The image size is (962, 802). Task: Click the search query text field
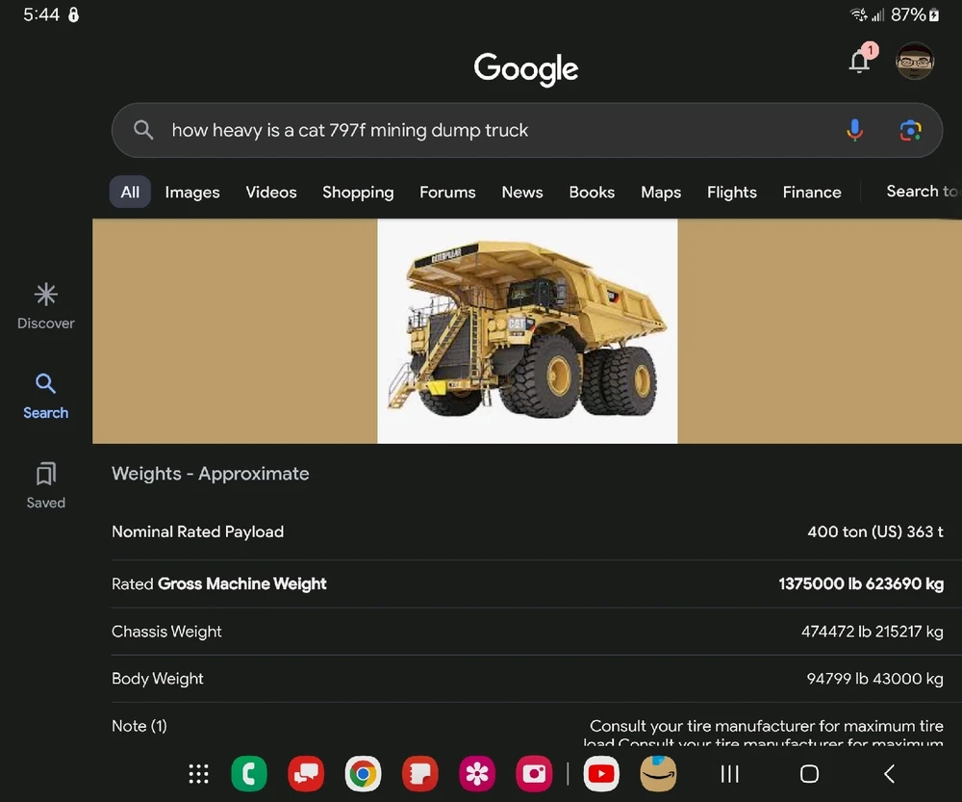pos(481,130)
